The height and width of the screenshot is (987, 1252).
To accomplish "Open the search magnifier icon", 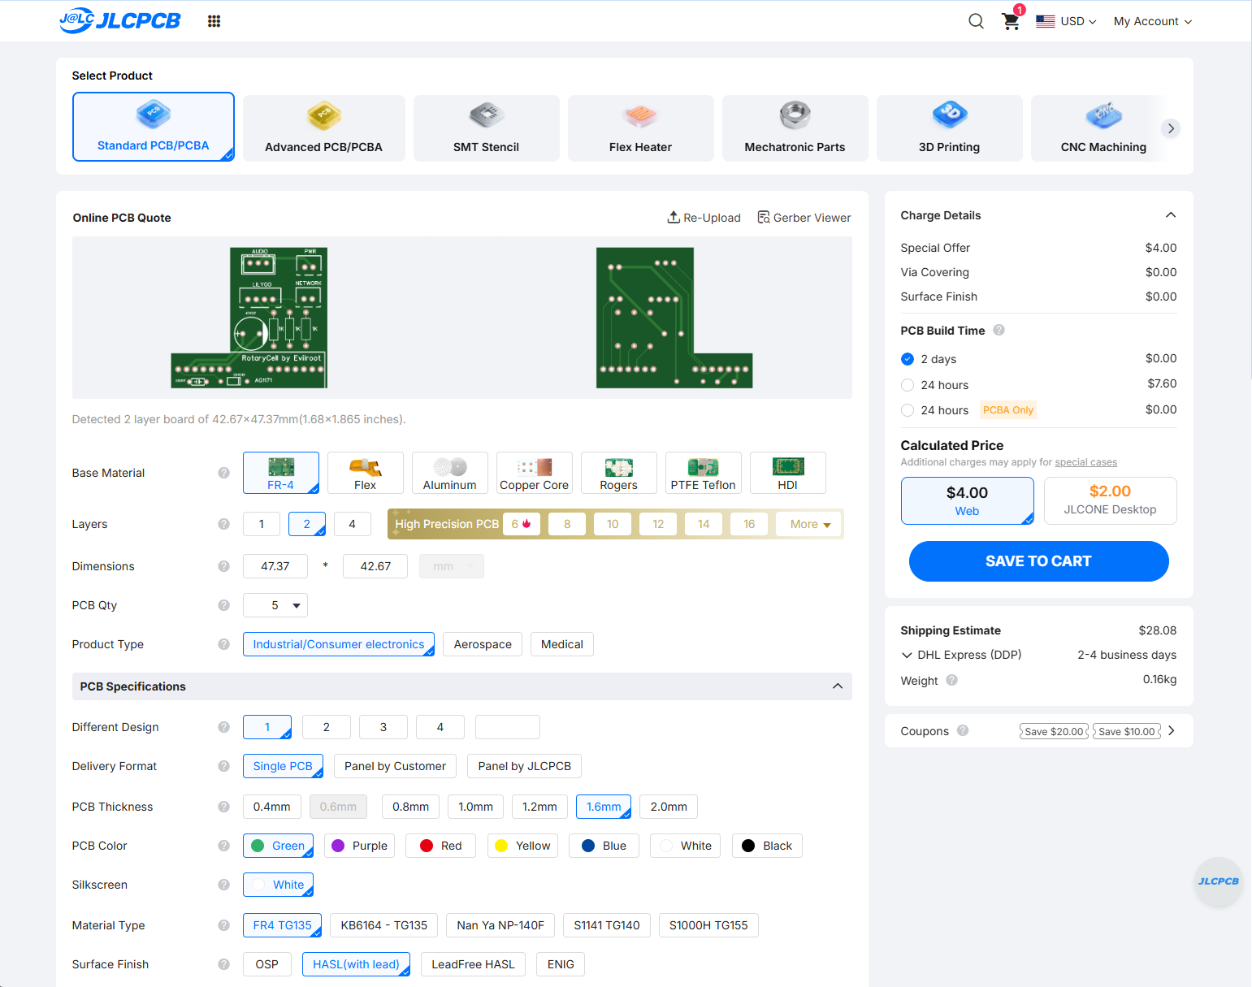I will (976, 21).
